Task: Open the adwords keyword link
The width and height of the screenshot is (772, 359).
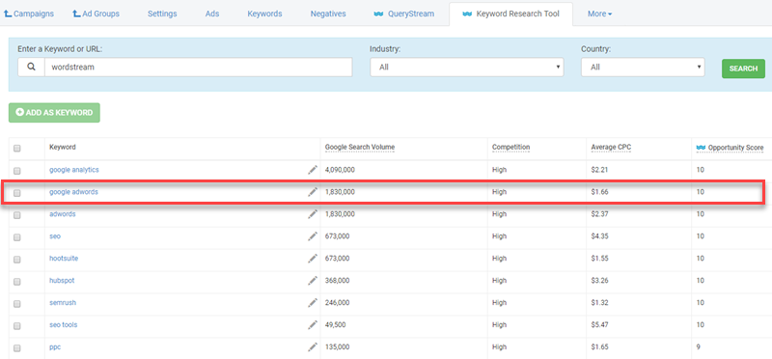Action: (x=62, y=213)
